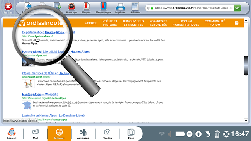This screenshot has height=141, width=251.
Task: Click the zoom minus button
Action: (189, 134)
